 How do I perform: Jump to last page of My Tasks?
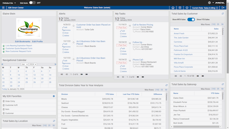143,77
